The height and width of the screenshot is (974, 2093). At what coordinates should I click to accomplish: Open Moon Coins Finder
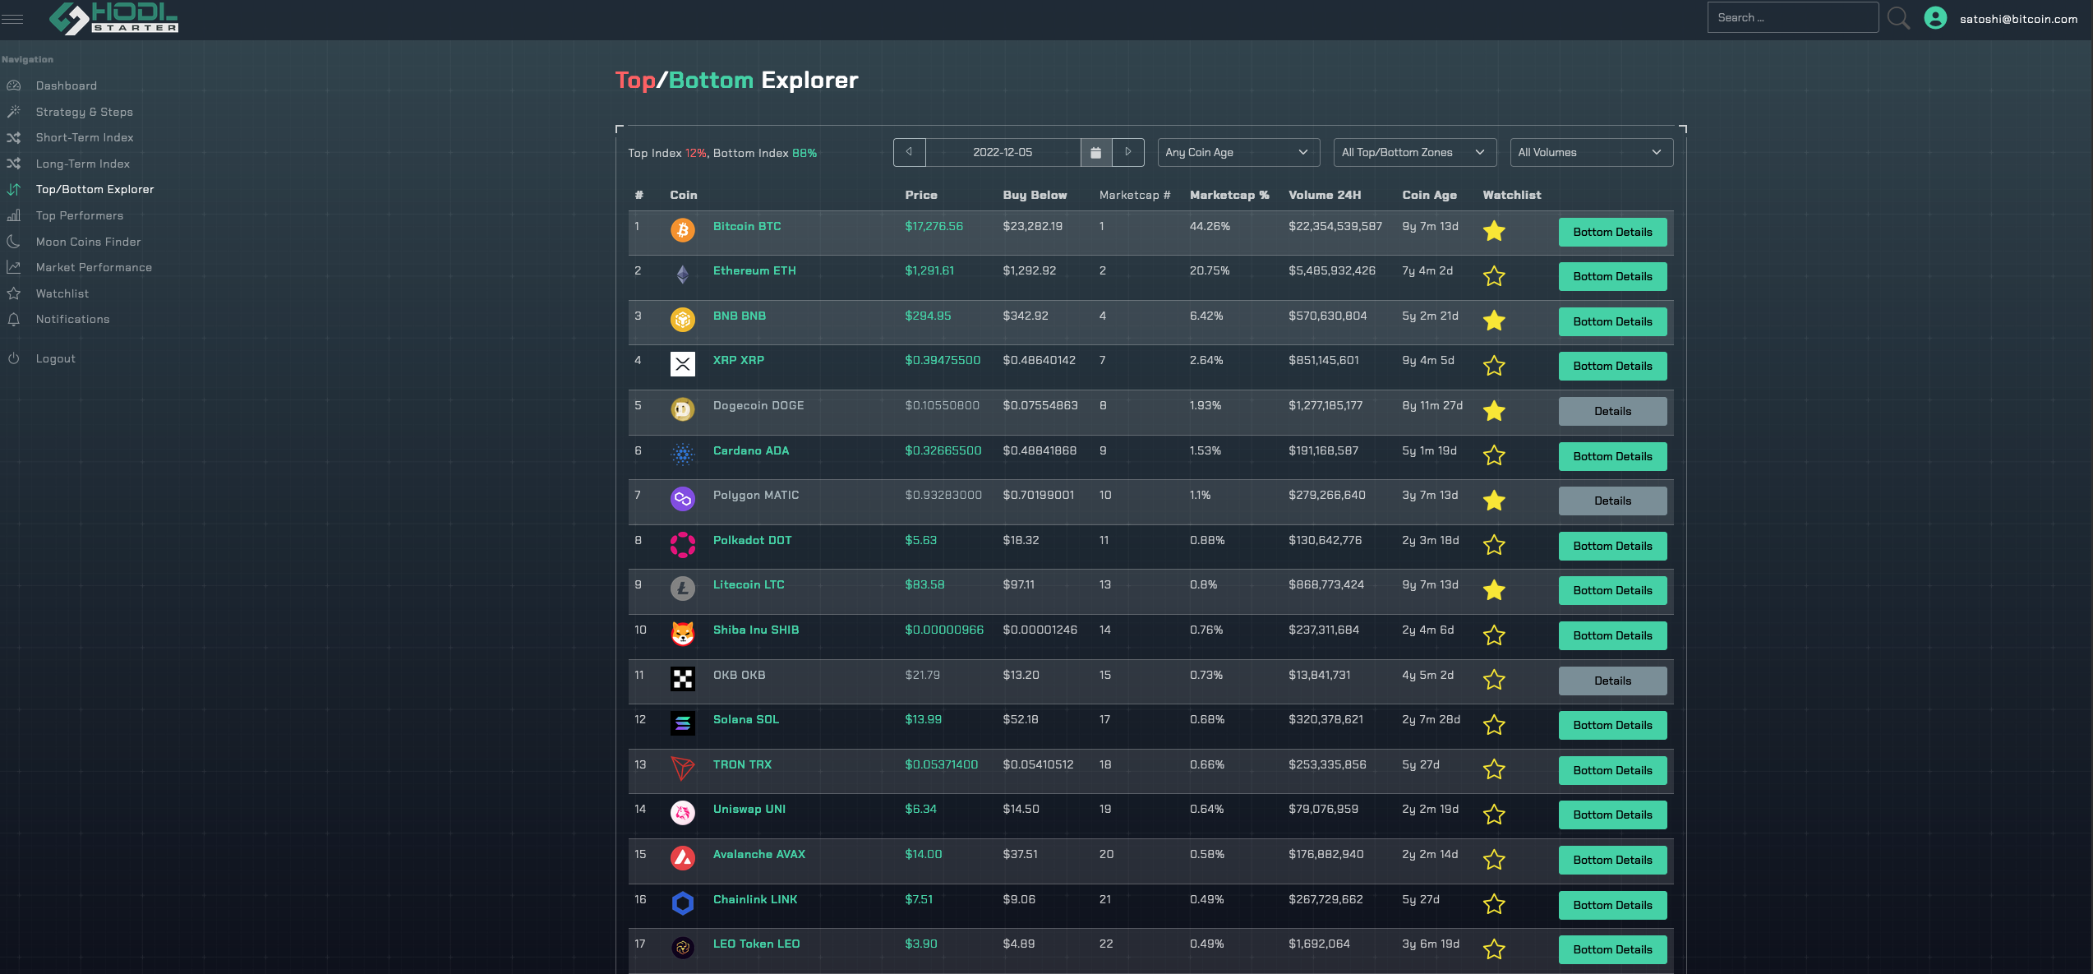click(88, 242)
